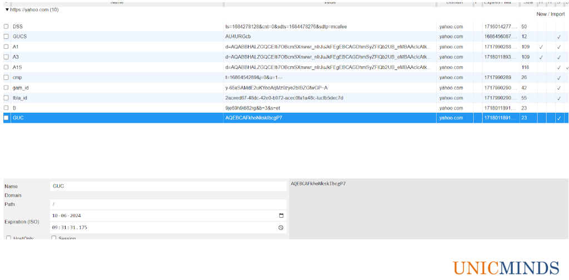Open the calendar picker for the expiration date
Viewport: 569px width, 280px height.
[281, 216]
